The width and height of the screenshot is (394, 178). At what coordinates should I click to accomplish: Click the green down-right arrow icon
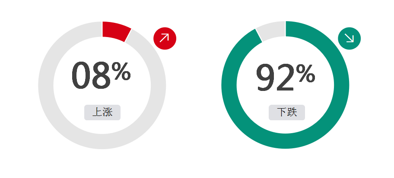tap(349, 38)
